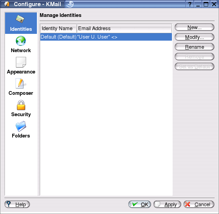This screenshot has width=219, height=214.
Task: Confirm with the OK button
Action: [x=139, y=204]
